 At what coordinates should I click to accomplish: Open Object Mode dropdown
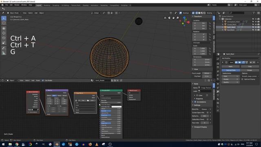coord(14,13)
